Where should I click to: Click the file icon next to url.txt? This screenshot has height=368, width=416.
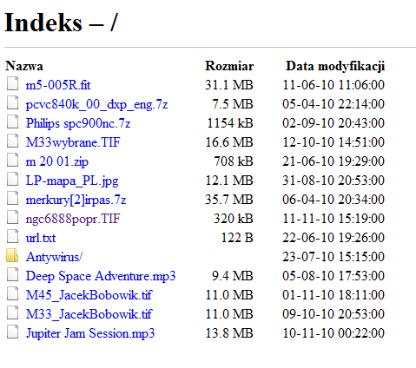[x=12, y=236]
